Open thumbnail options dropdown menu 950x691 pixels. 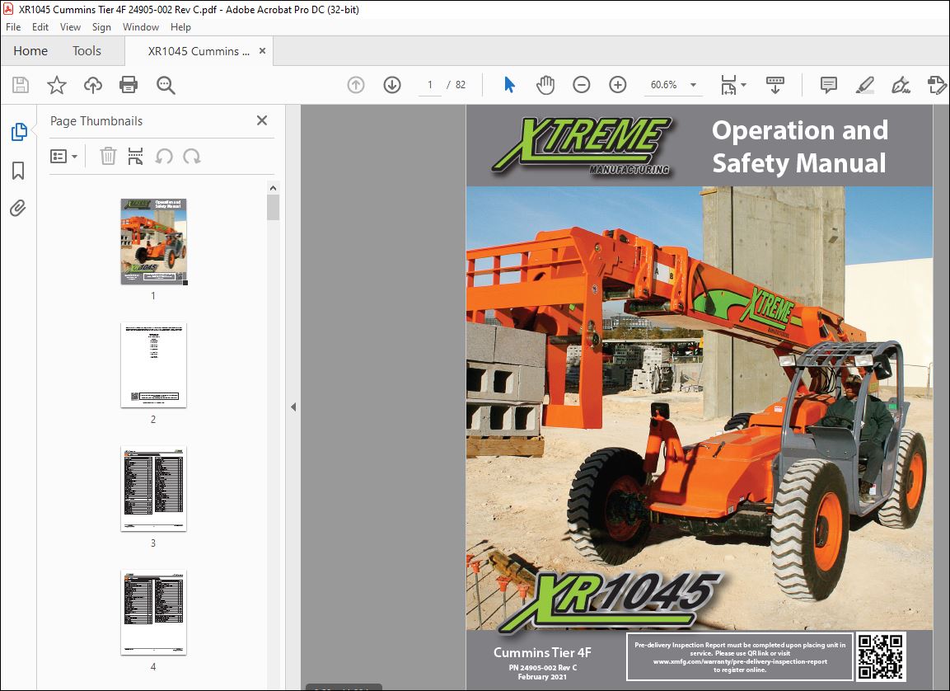pos(63,157)
